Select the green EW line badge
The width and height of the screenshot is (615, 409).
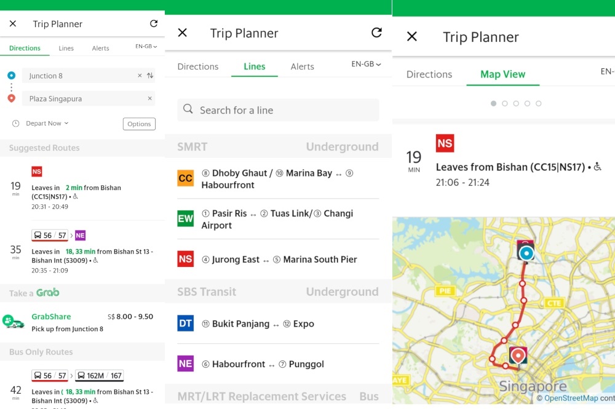(x=186, y=218)
